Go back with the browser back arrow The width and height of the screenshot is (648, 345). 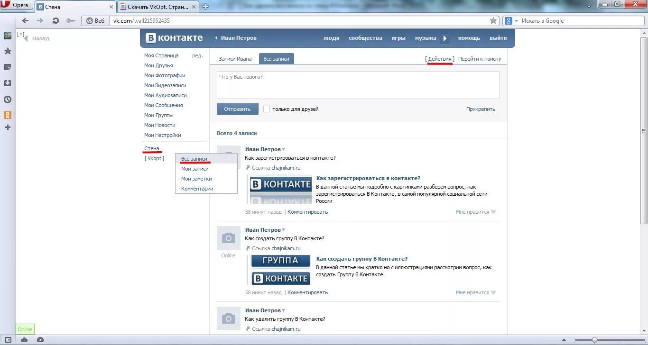[26, 21]
